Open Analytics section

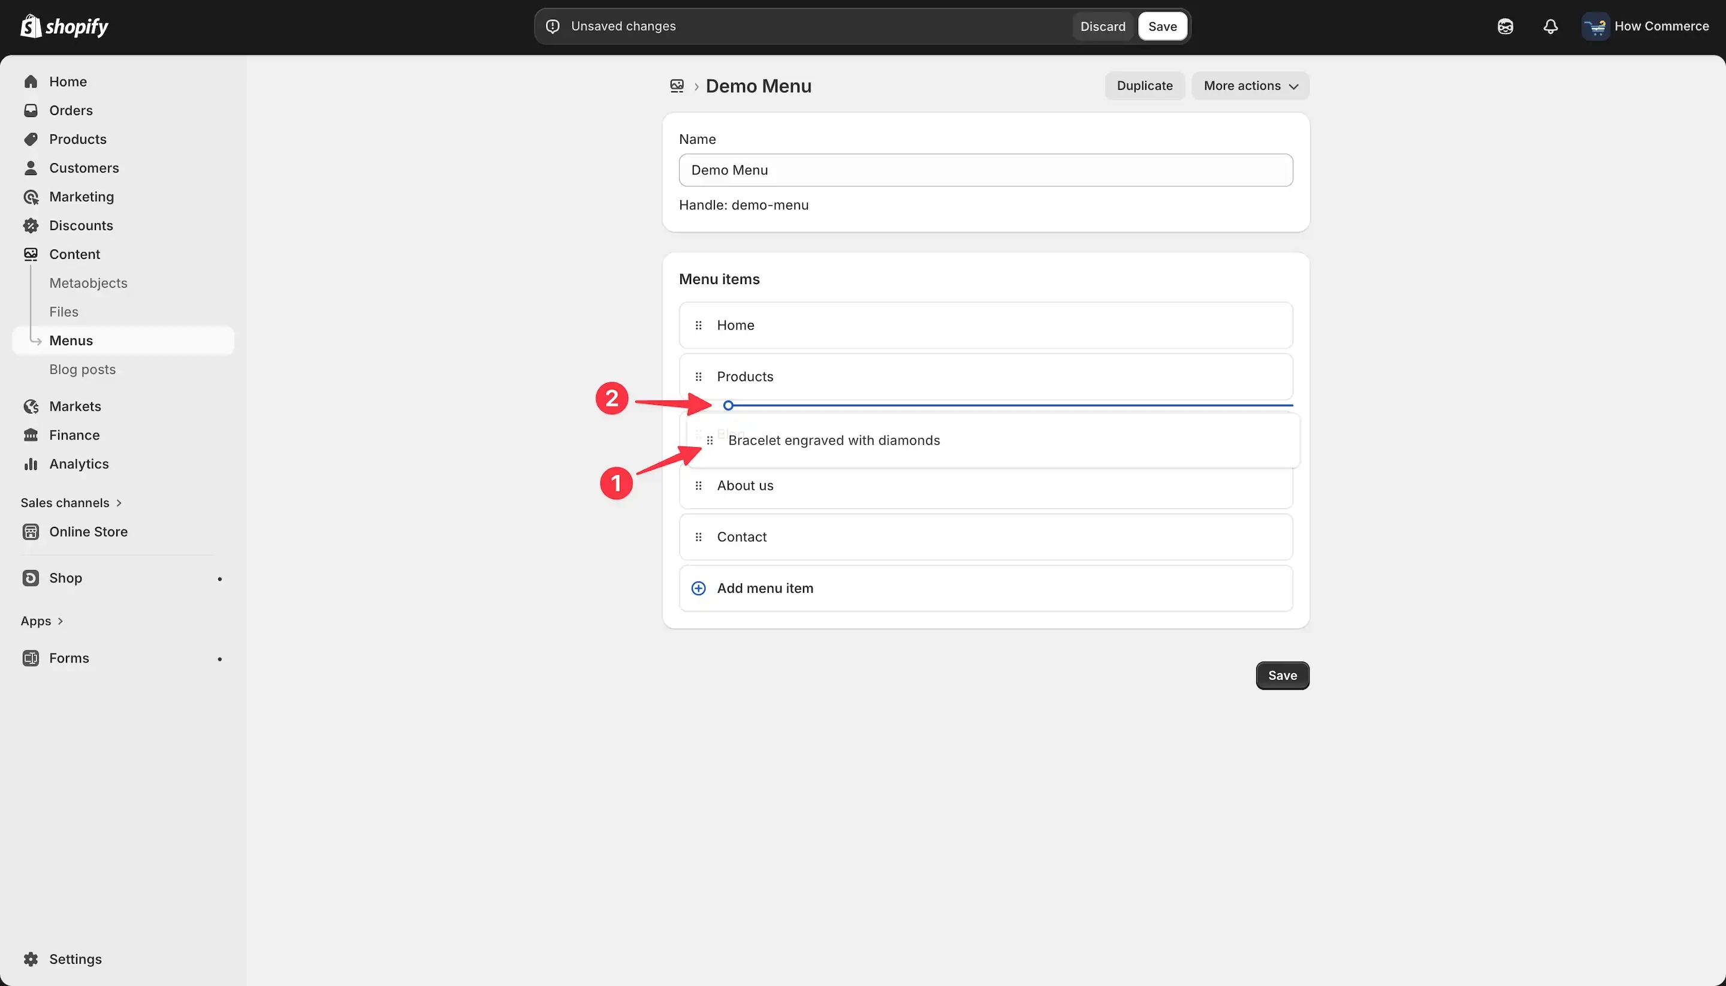click(79, 464)
